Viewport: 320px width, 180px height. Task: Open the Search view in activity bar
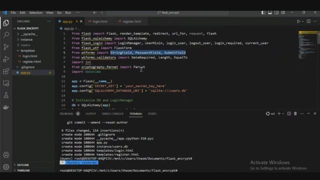(x=6, y=35)
